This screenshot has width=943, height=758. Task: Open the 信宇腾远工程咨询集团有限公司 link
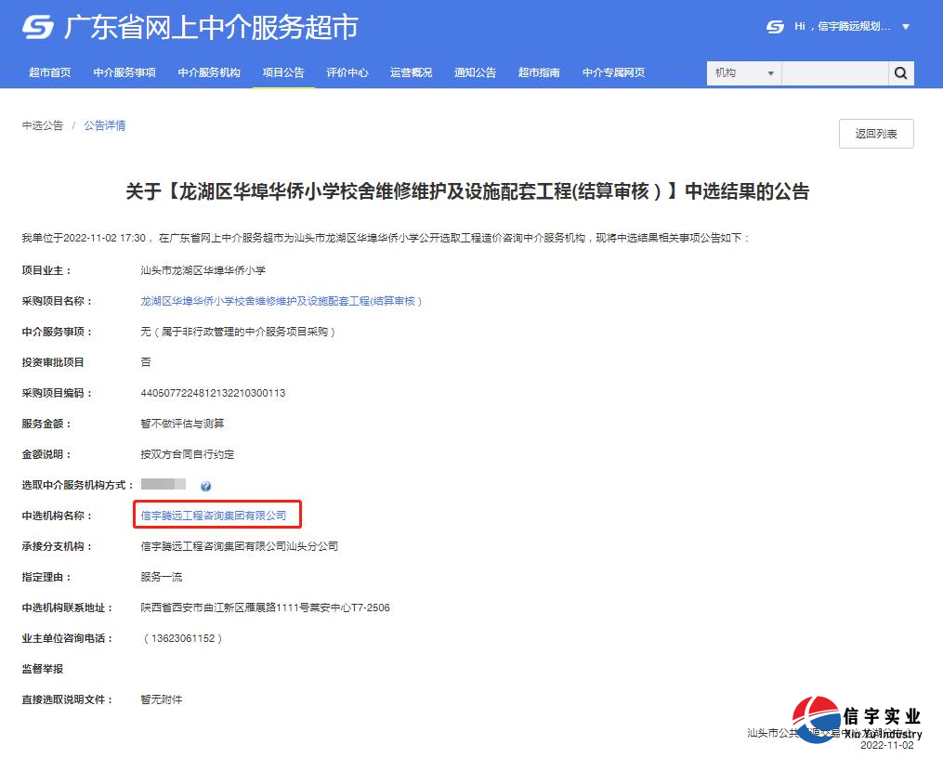(217, 515)
